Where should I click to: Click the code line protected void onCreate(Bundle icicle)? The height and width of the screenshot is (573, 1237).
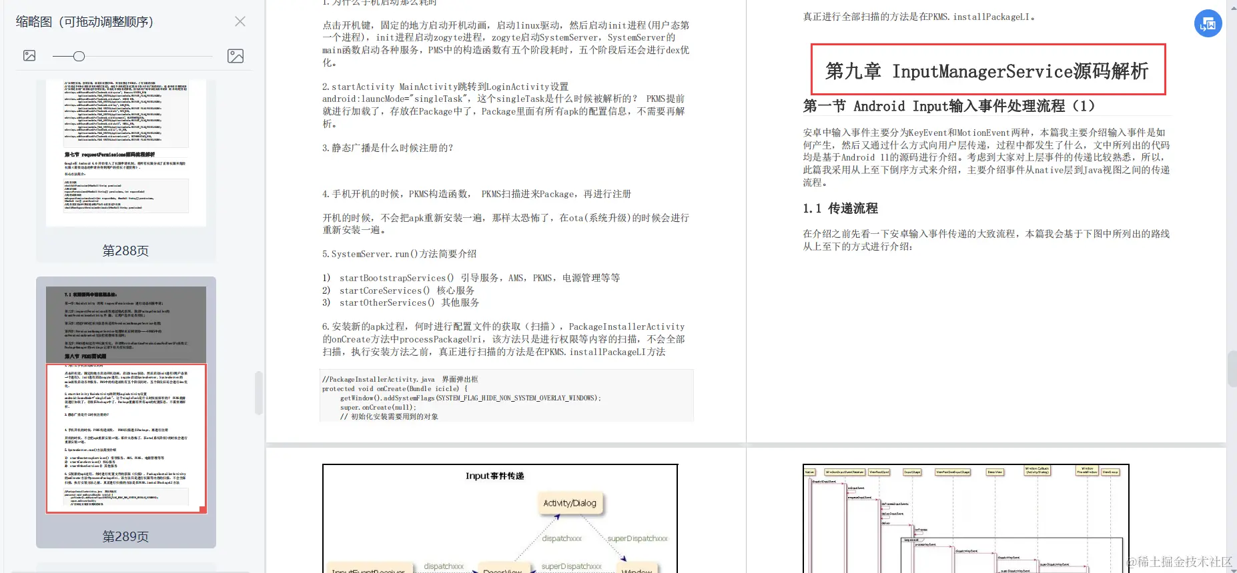pos(395,388)
